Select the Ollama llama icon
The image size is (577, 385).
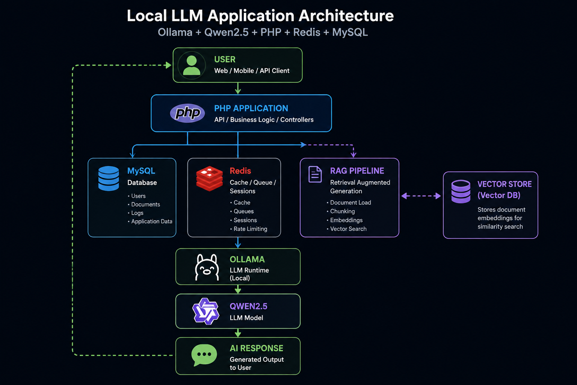207,267
